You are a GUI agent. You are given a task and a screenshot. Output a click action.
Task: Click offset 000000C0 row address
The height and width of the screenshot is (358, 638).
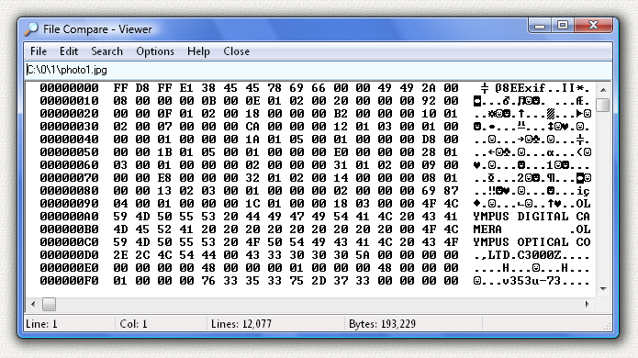coord(69,242)
